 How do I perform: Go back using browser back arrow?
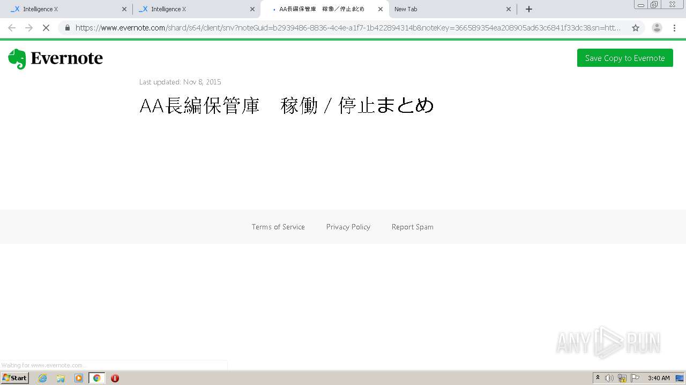tap(12, 28)
